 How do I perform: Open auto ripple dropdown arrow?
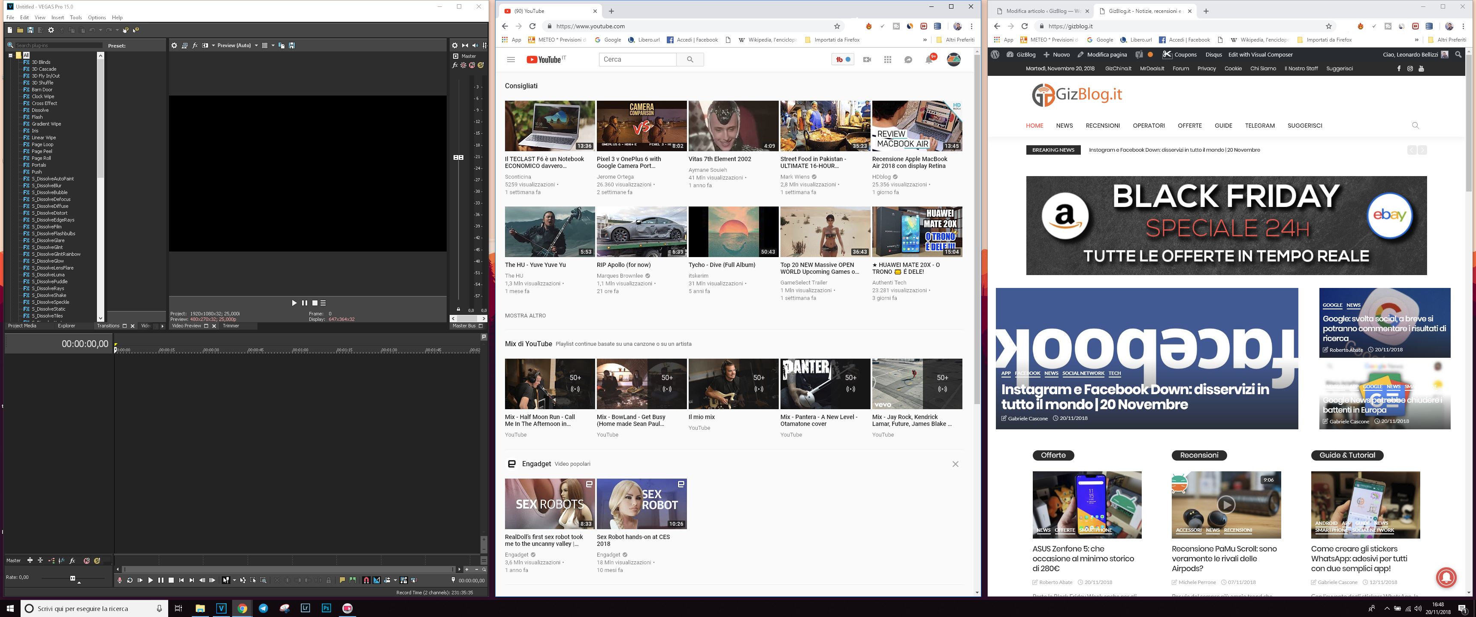(x=395, y=581)
